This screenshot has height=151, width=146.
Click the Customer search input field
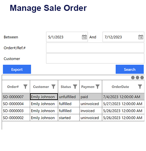(x=95, y=59)
